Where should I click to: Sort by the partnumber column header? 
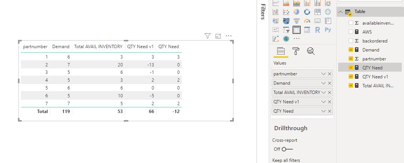(35, 47)
